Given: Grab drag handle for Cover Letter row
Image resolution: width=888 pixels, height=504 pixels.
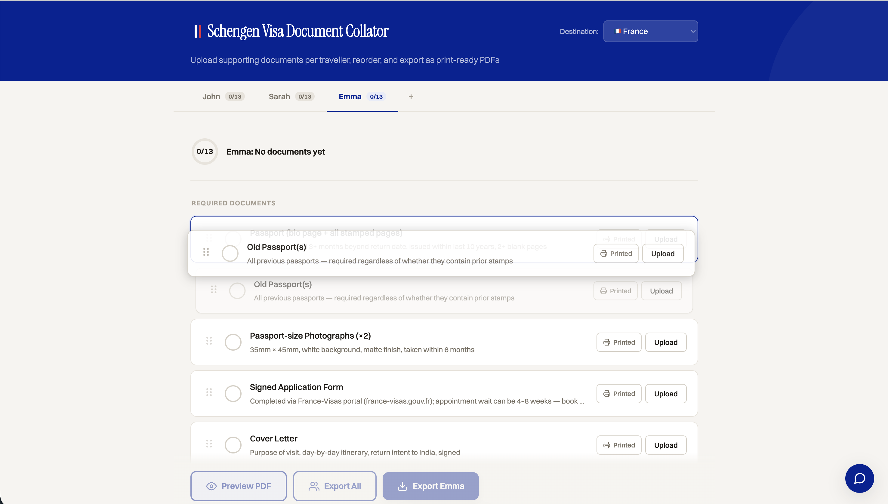Looking at the screenshot, I should pyautogui.click(x=209, y=444).
